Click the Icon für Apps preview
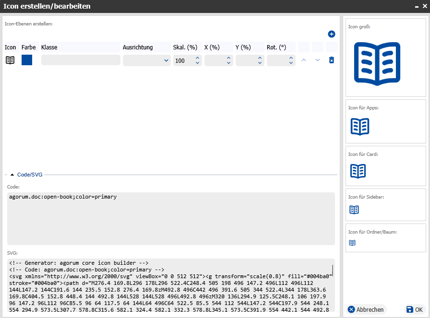Screen dimensions: 430x318 click(x=360, y=127)
